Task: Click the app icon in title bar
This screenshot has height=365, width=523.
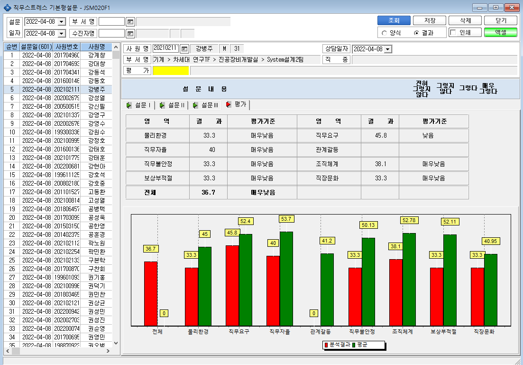Action: (7, 7)
